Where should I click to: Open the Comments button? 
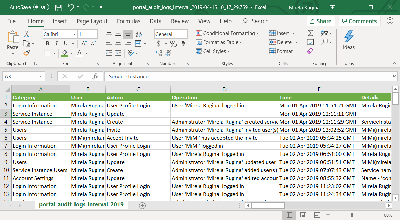(x=359, y=21)
